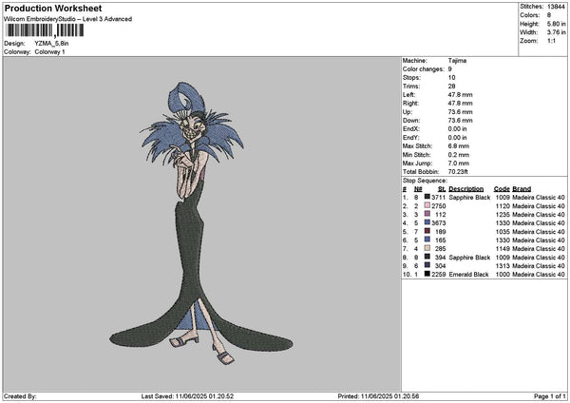Click the Code column header
570x403 pixels.
tap(502, 188)
